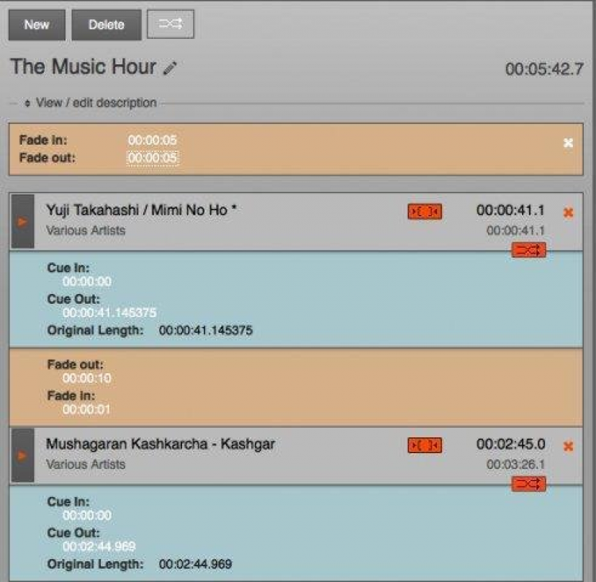Image resolution: width=596 pixels, height=582 pixels.
Task: Remove Mushagaran Kashkarcha - Kashgar from playlist
Action: click(567, 446)
